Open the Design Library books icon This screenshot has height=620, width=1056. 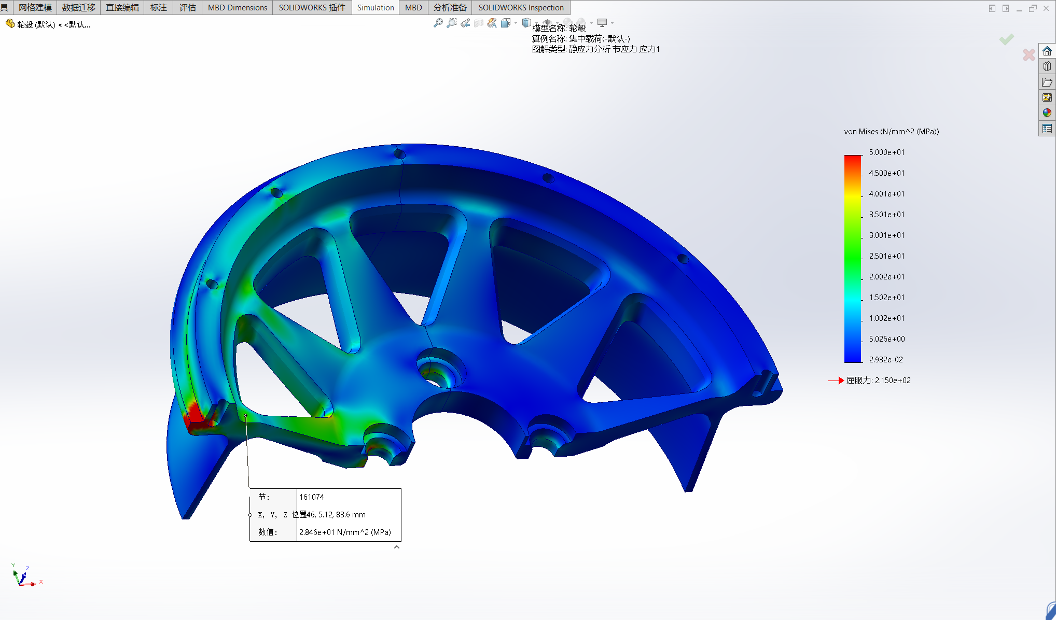[1047, 66]
